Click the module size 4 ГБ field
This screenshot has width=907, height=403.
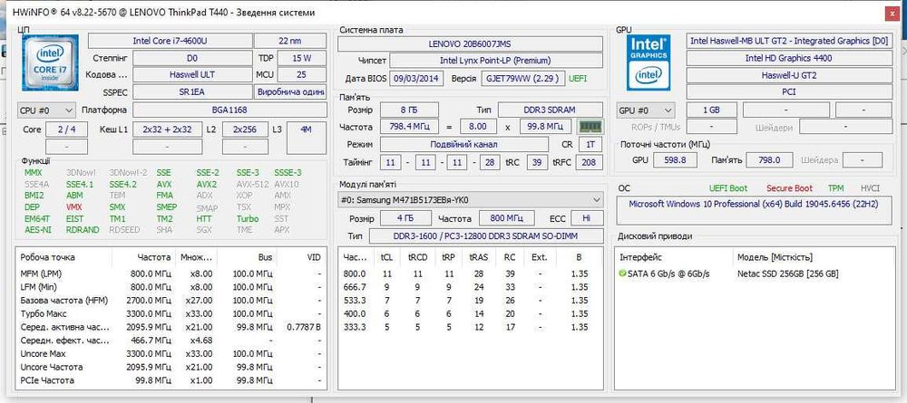click(x=405, y=218)
